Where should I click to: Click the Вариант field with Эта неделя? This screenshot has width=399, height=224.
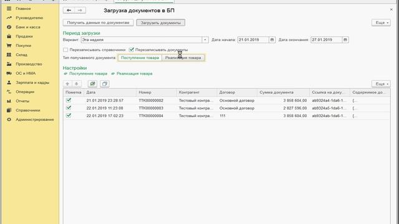click(142, 40)
